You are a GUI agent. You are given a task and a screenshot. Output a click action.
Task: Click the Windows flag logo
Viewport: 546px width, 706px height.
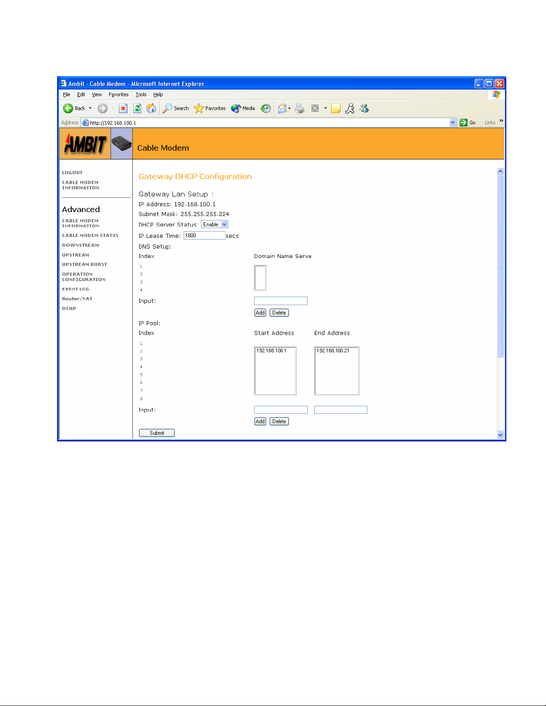(496, 94)
